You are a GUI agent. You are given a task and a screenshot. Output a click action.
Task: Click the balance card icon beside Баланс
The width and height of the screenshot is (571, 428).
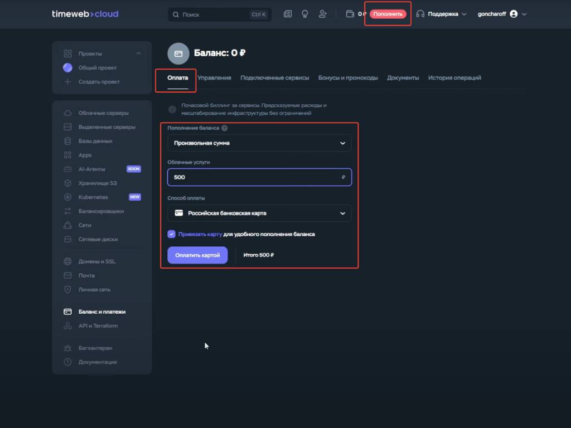pos(178,53)
